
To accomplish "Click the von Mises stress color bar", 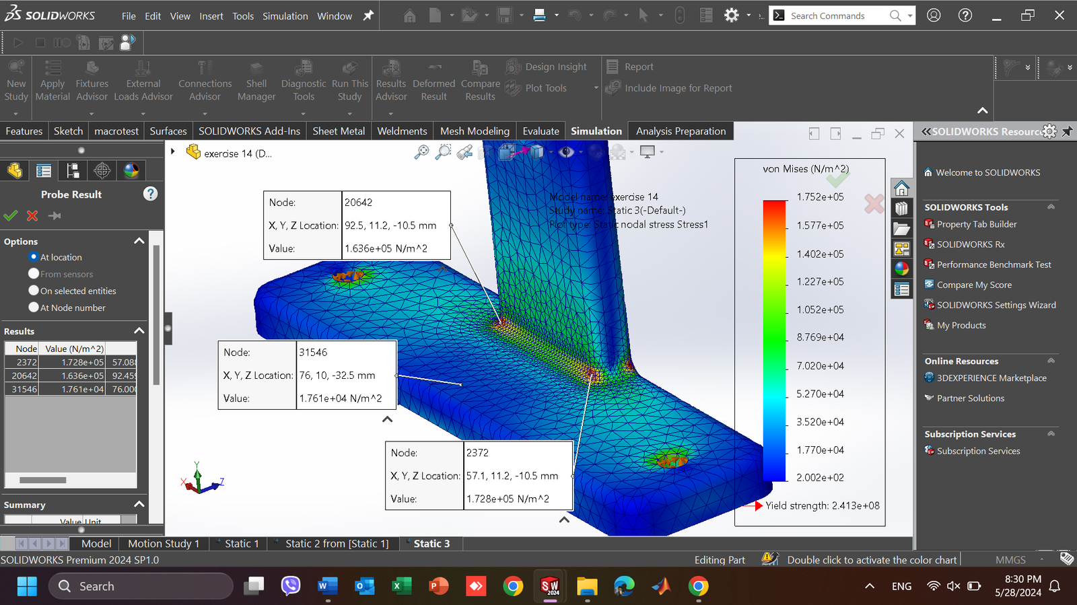I will pyautogui.click(x=774, y=340).
